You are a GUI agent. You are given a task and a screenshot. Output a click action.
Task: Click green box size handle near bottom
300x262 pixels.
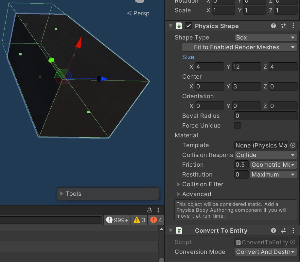click(88, 112)
